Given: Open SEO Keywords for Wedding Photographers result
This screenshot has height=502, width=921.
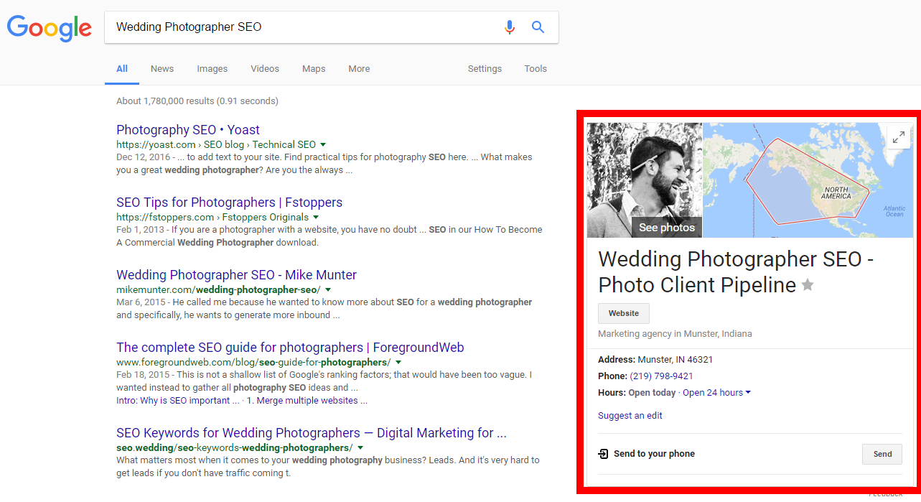Looking at the screenshot, I should (312, 433).
